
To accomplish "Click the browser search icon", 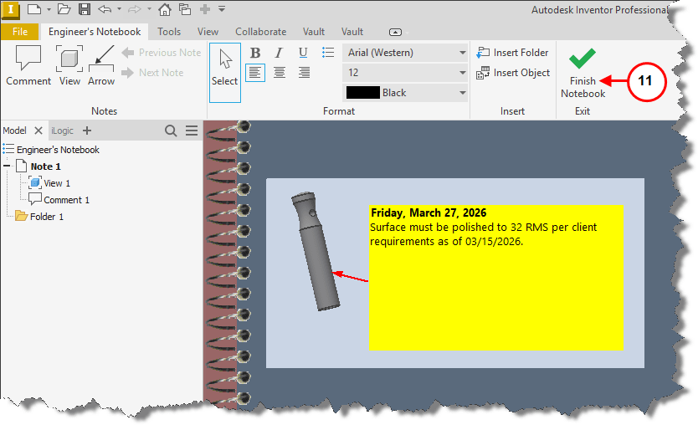I will pos(171,131).
